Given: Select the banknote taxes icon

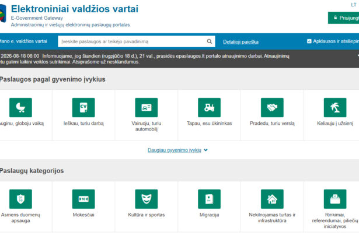Looking at the screenshot, I should [x=83, y=199].
